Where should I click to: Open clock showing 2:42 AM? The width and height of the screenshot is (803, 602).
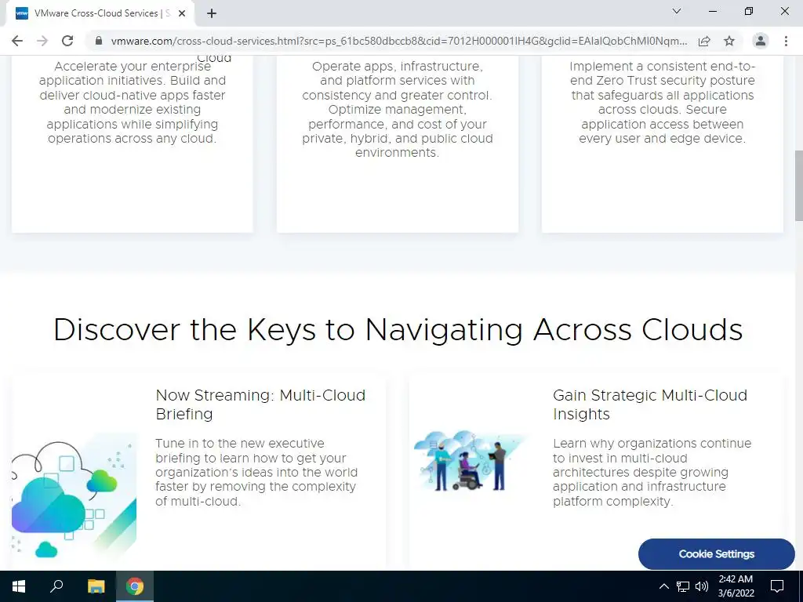point(736,586)
